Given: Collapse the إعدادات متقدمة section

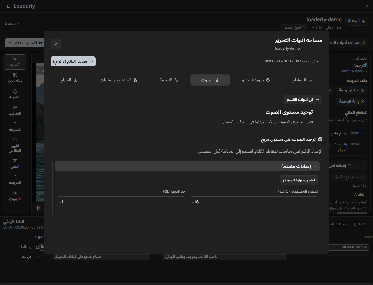Looking at the screenshot, I should tap(187, 166).
